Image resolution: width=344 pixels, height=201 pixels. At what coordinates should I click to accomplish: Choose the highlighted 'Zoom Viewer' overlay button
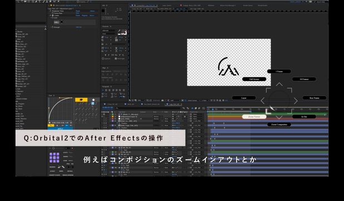coord(255,117)
